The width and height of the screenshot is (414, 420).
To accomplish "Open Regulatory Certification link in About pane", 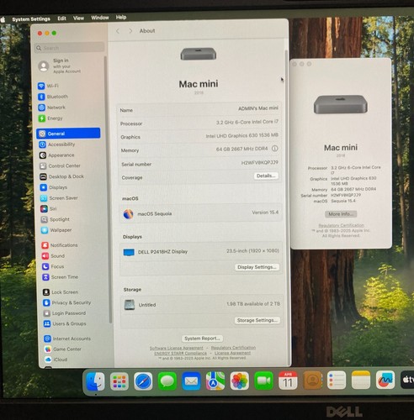I will 233,348.
